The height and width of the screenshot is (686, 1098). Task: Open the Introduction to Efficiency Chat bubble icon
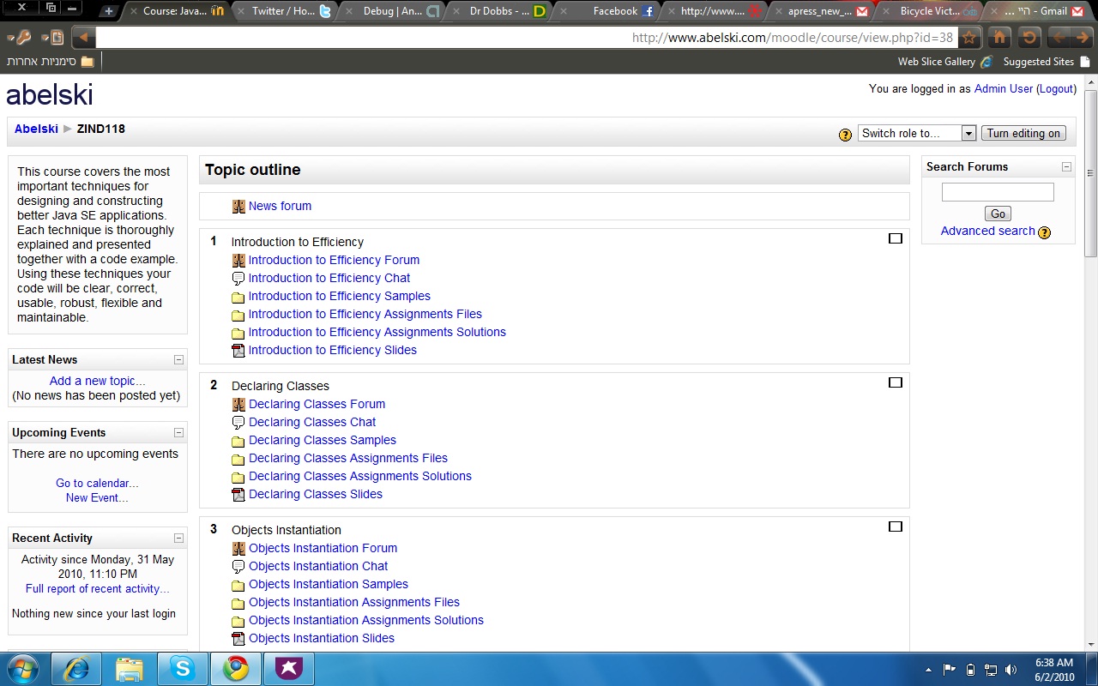click(238, 279)
